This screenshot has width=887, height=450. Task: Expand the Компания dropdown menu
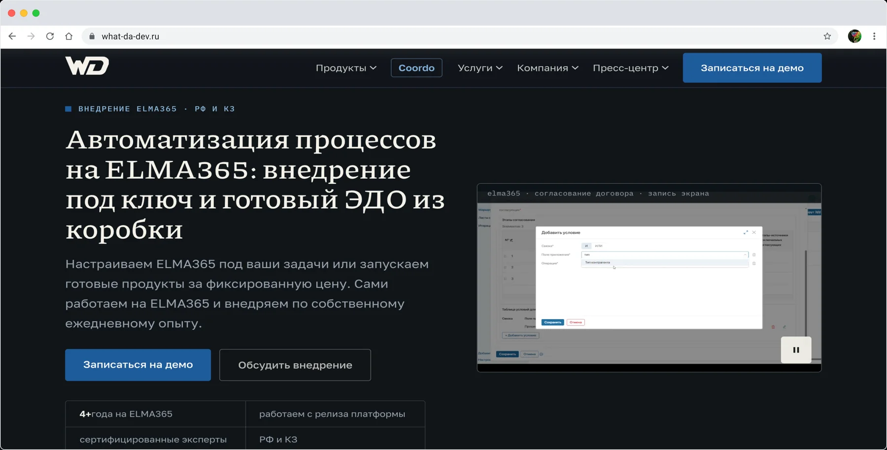click(547, 68)
